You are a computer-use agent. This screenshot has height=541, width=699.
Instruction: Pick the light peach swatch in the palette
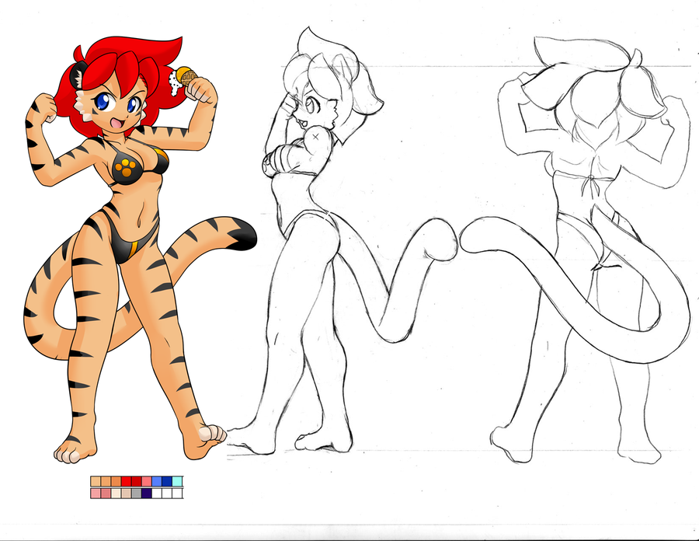(x=96, y=481)
